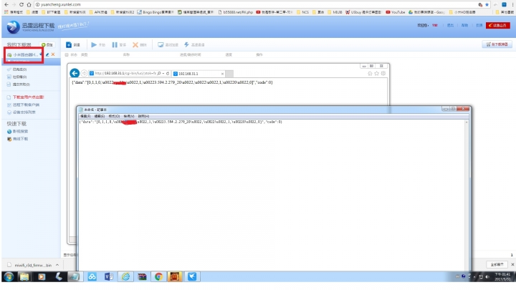
Task: Click the new task icon in toolbar
Action: (69, 44)
